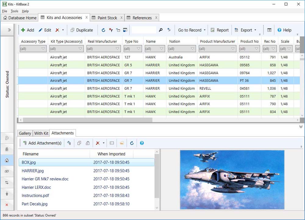The image size is (305, 220).
Task: Click the green Add record button
Action: [x=27, y=30]
